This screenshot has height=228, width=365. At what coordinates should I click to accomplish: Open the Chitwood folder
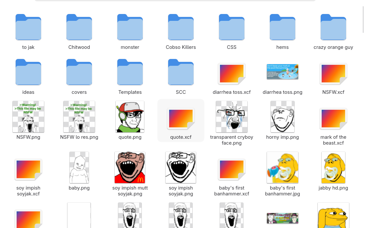point(79,27)
